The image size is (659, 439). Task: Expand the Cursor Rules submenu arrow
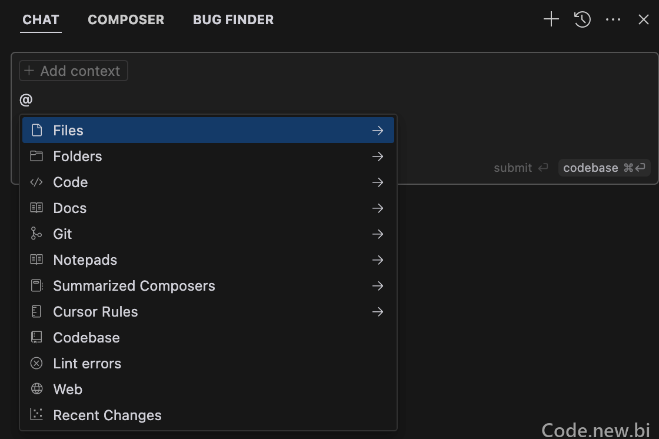coord(377,311)
